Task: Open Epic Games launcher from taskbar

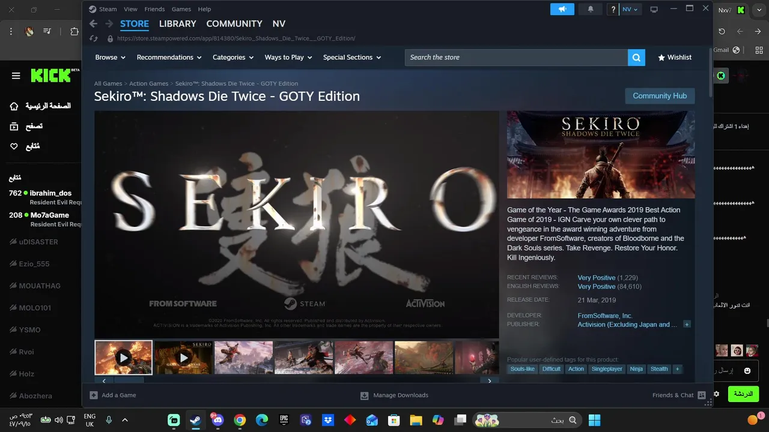Action: point(284,420)
